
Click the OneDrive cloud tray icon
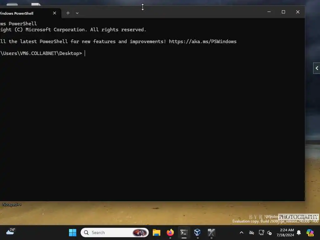coord(252,232)
